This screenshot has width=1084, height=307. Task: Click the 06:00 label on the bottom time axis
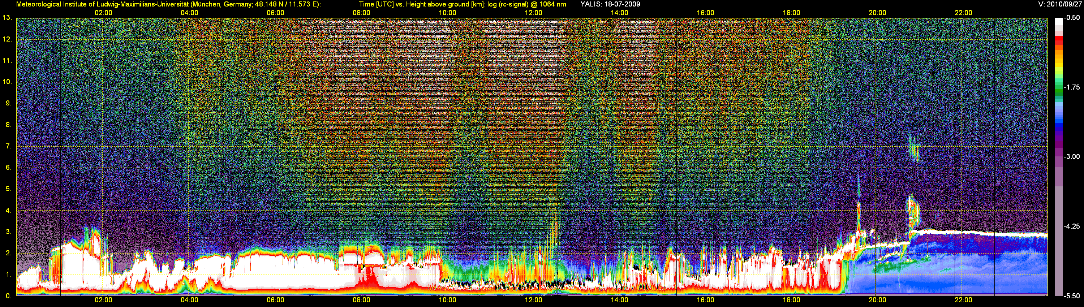pyautogui.click(x=275, y=300)
